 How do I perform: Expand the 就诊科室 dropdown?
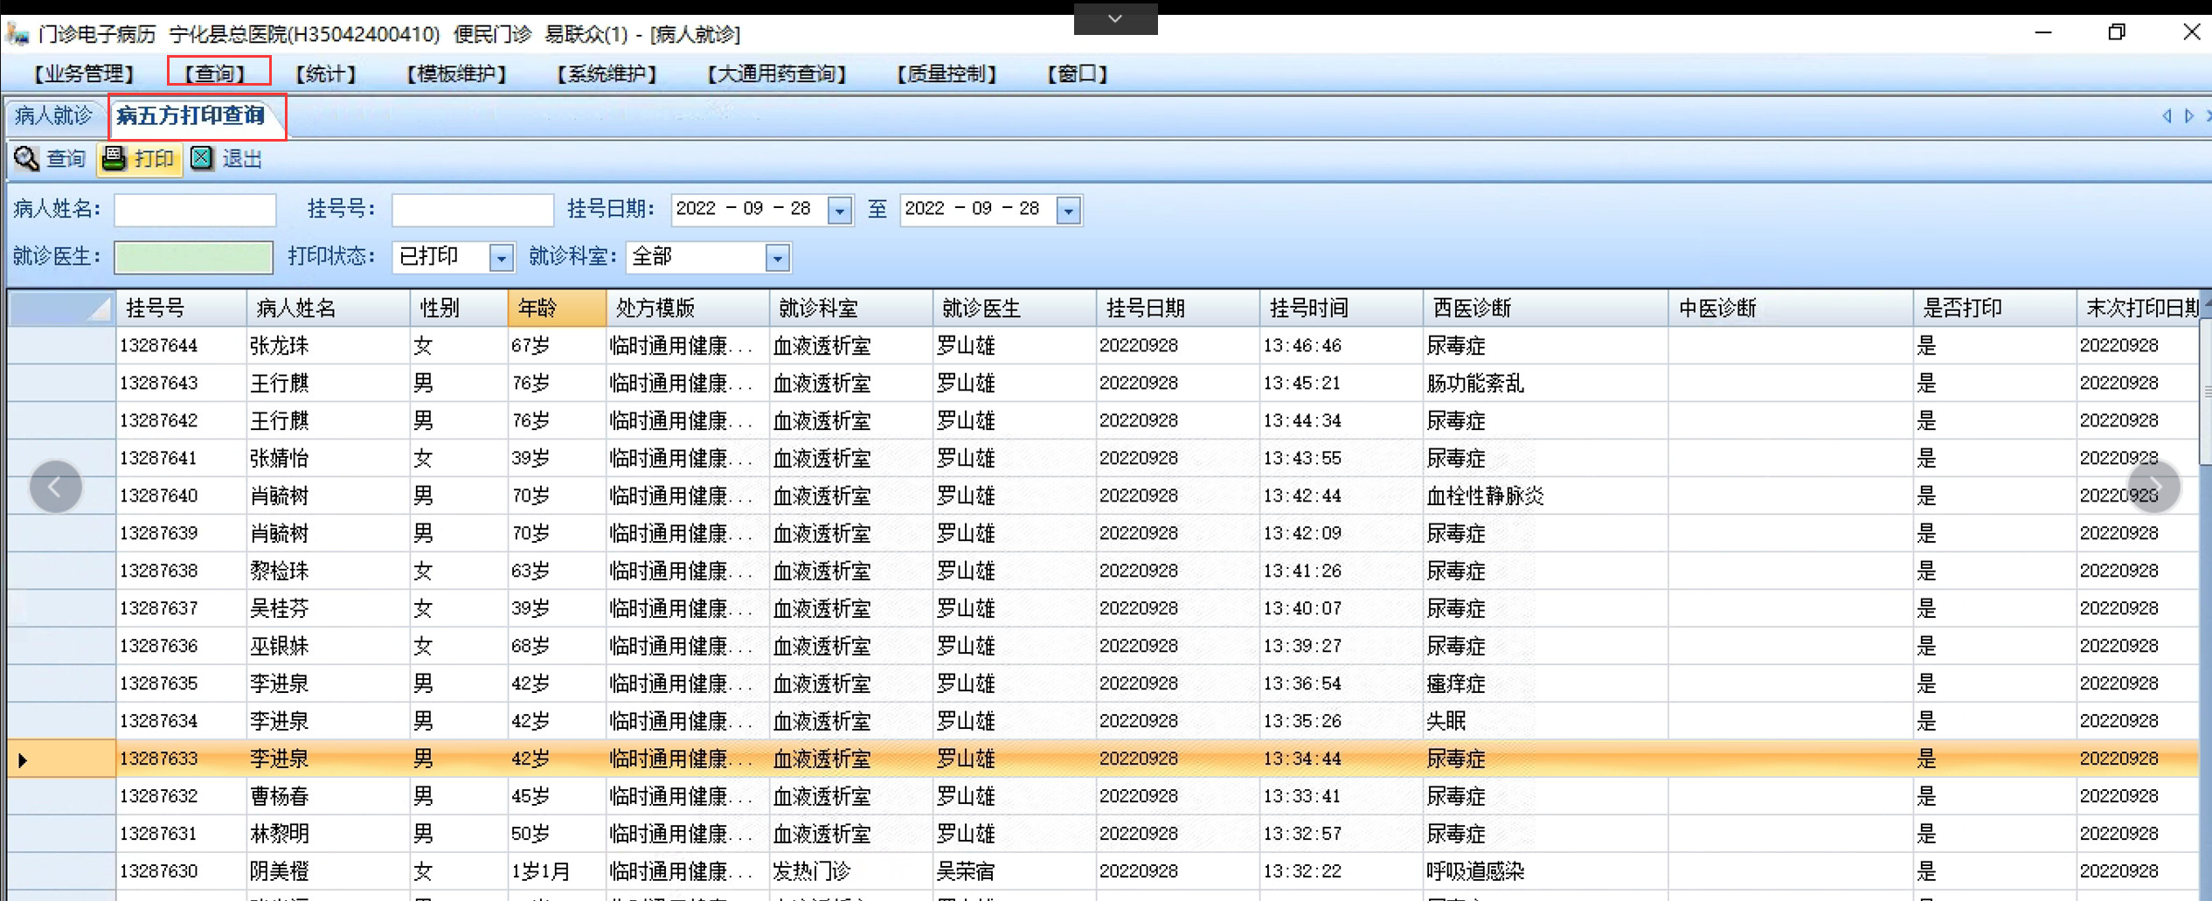tap(777, 258)
